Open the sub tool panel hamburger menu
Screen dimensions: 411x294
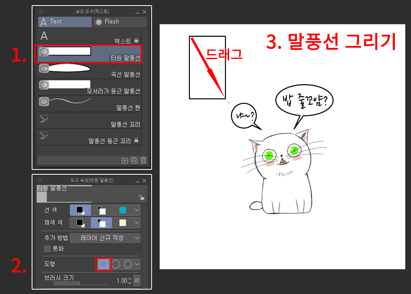(x=41, y=12)
